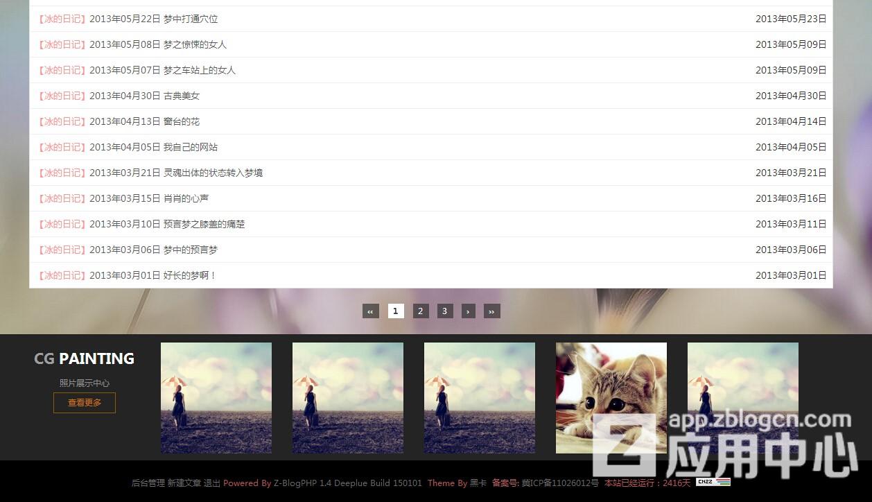Click the 新建文章 footer link
Viewport: 872px width, 502px height.
click(184, 483)
